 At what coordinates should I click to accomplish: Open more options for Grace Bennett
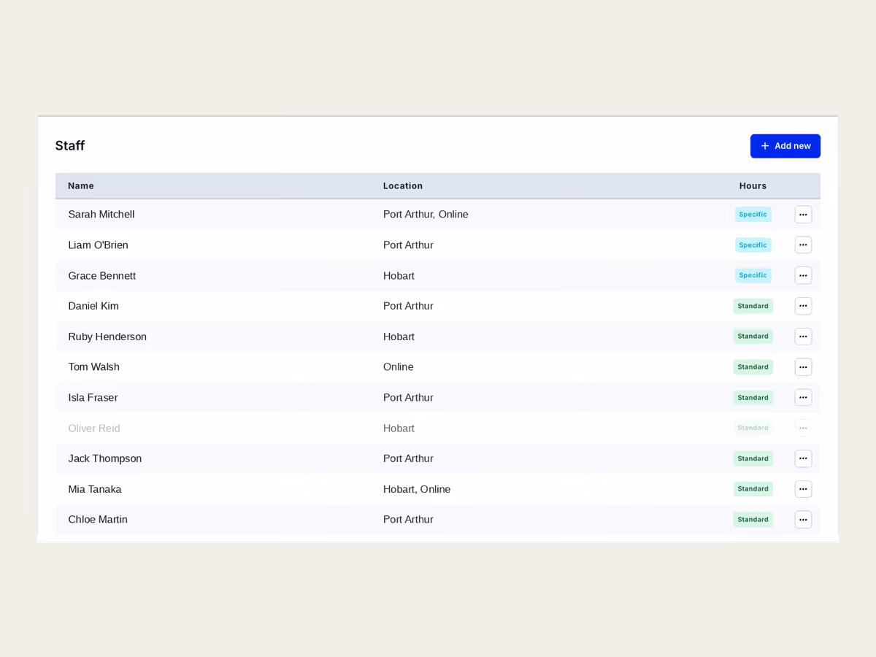tap(803, 276)
